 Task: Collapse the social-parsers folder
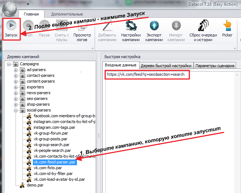16,110
